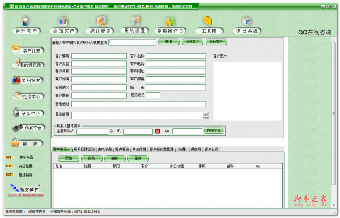340x218 pixels.
Task: Click the 是否启用 field
Action: (153, 95)
